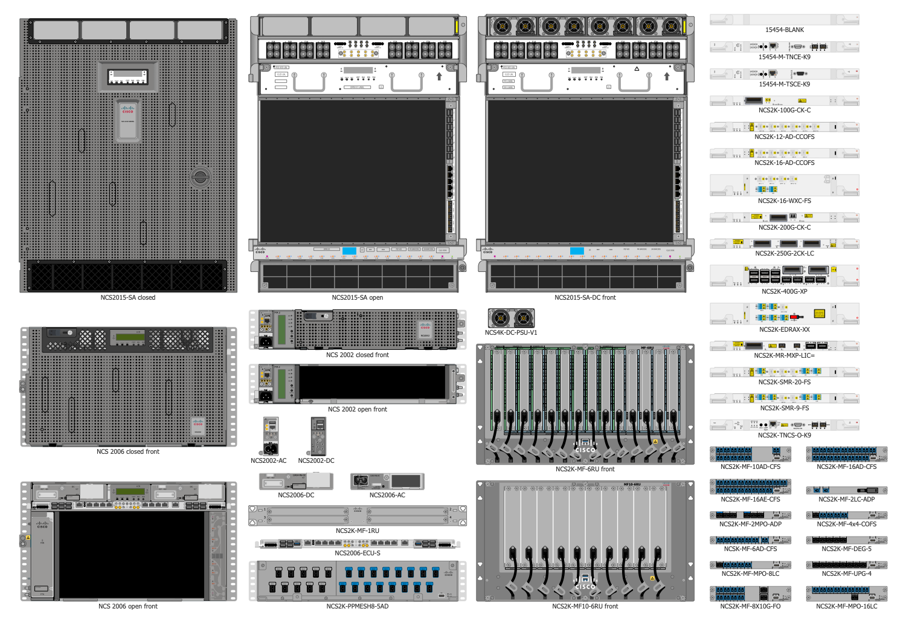Click the 'NCS2K-PPMESH8-5AD' caption text
This screenshot has width=906, height=623.
pyautogui.click(x=358, y=606)
